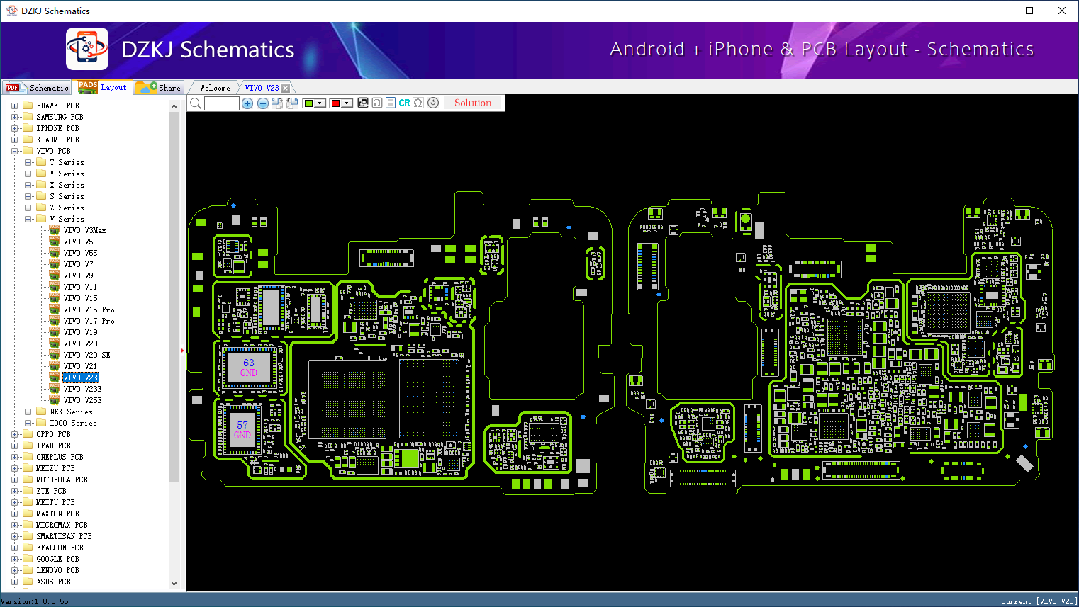1079x607 pixels.
Task: Click the PCB file icon beside VIVO V21
Action: click(x=55, y=366)
